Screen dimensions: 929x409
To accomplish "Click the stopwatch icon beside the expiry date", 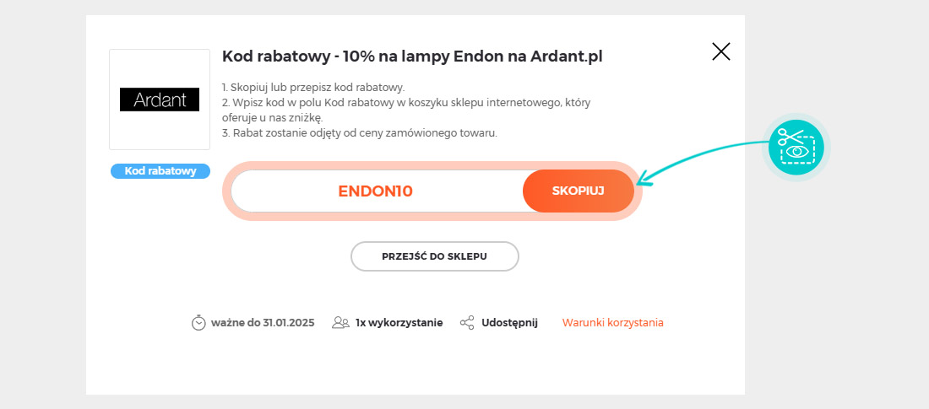I will click(x=198, y=323).
